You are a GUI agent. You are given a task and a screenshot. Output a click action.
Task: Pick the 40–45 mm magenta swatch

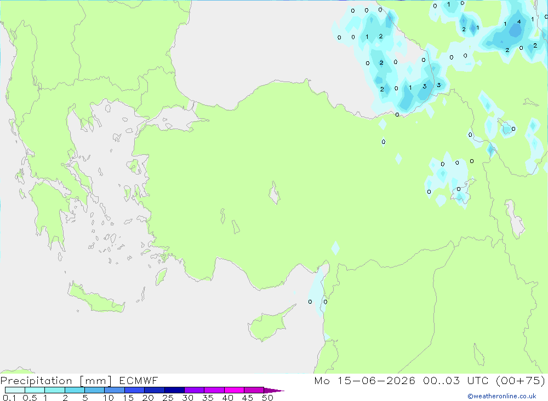click(234, 390)
